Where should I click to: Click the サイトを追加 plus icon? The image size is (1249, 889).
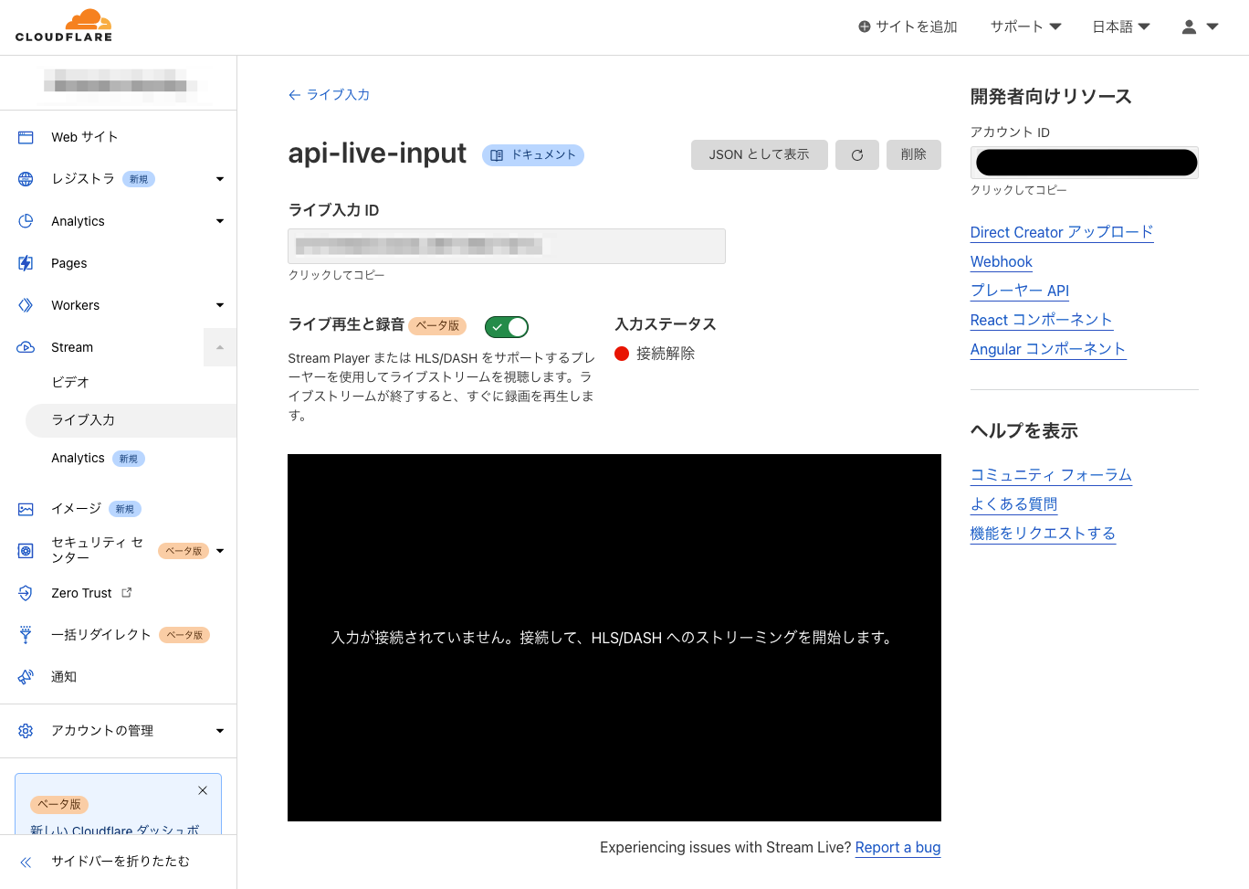click(x=863, y=26)
